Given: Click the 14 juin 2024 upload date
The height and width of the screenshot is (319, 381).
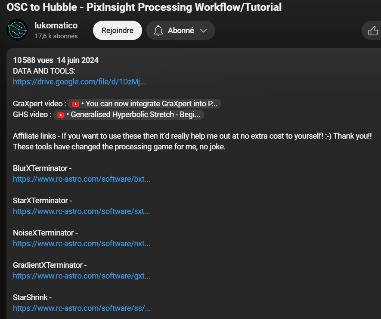Looking at the screenshot, I should click(77, 60).
